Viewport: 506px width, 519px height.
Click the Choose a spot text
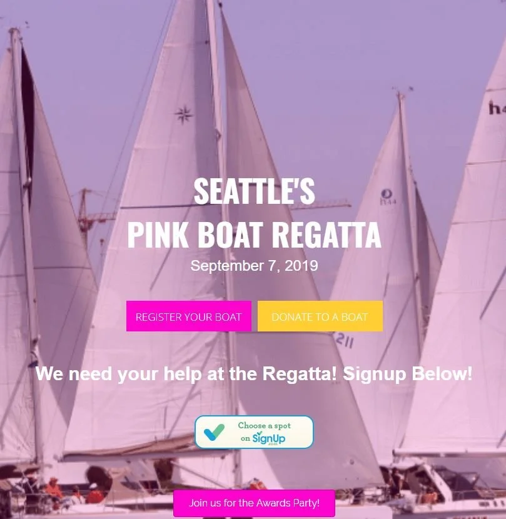click(265, 426)
